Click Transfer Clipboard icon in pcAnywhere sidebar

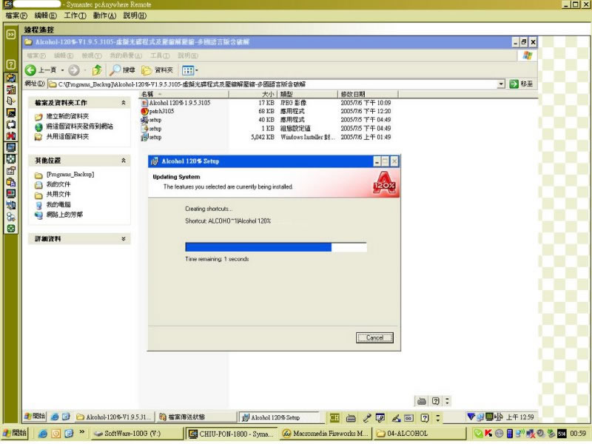point(10,182)
